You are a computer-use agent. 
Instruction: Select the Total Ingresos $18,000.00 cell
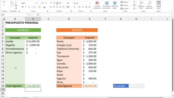[x=33, y=86]
